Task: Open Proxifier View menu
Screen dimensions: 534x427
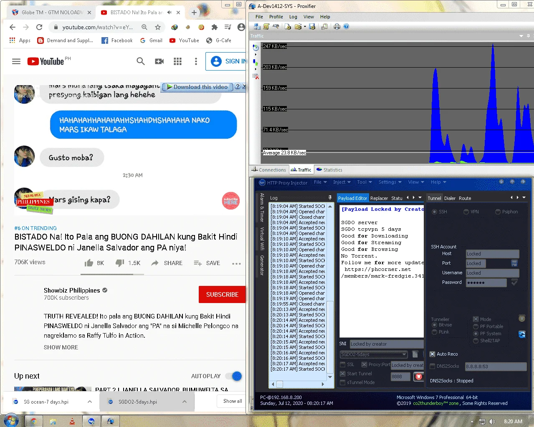Action: point(309,17)
